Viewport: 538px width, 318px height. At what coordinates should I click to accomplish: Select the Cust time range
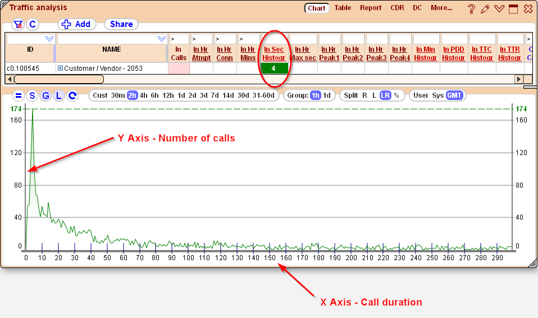[100, 96]
